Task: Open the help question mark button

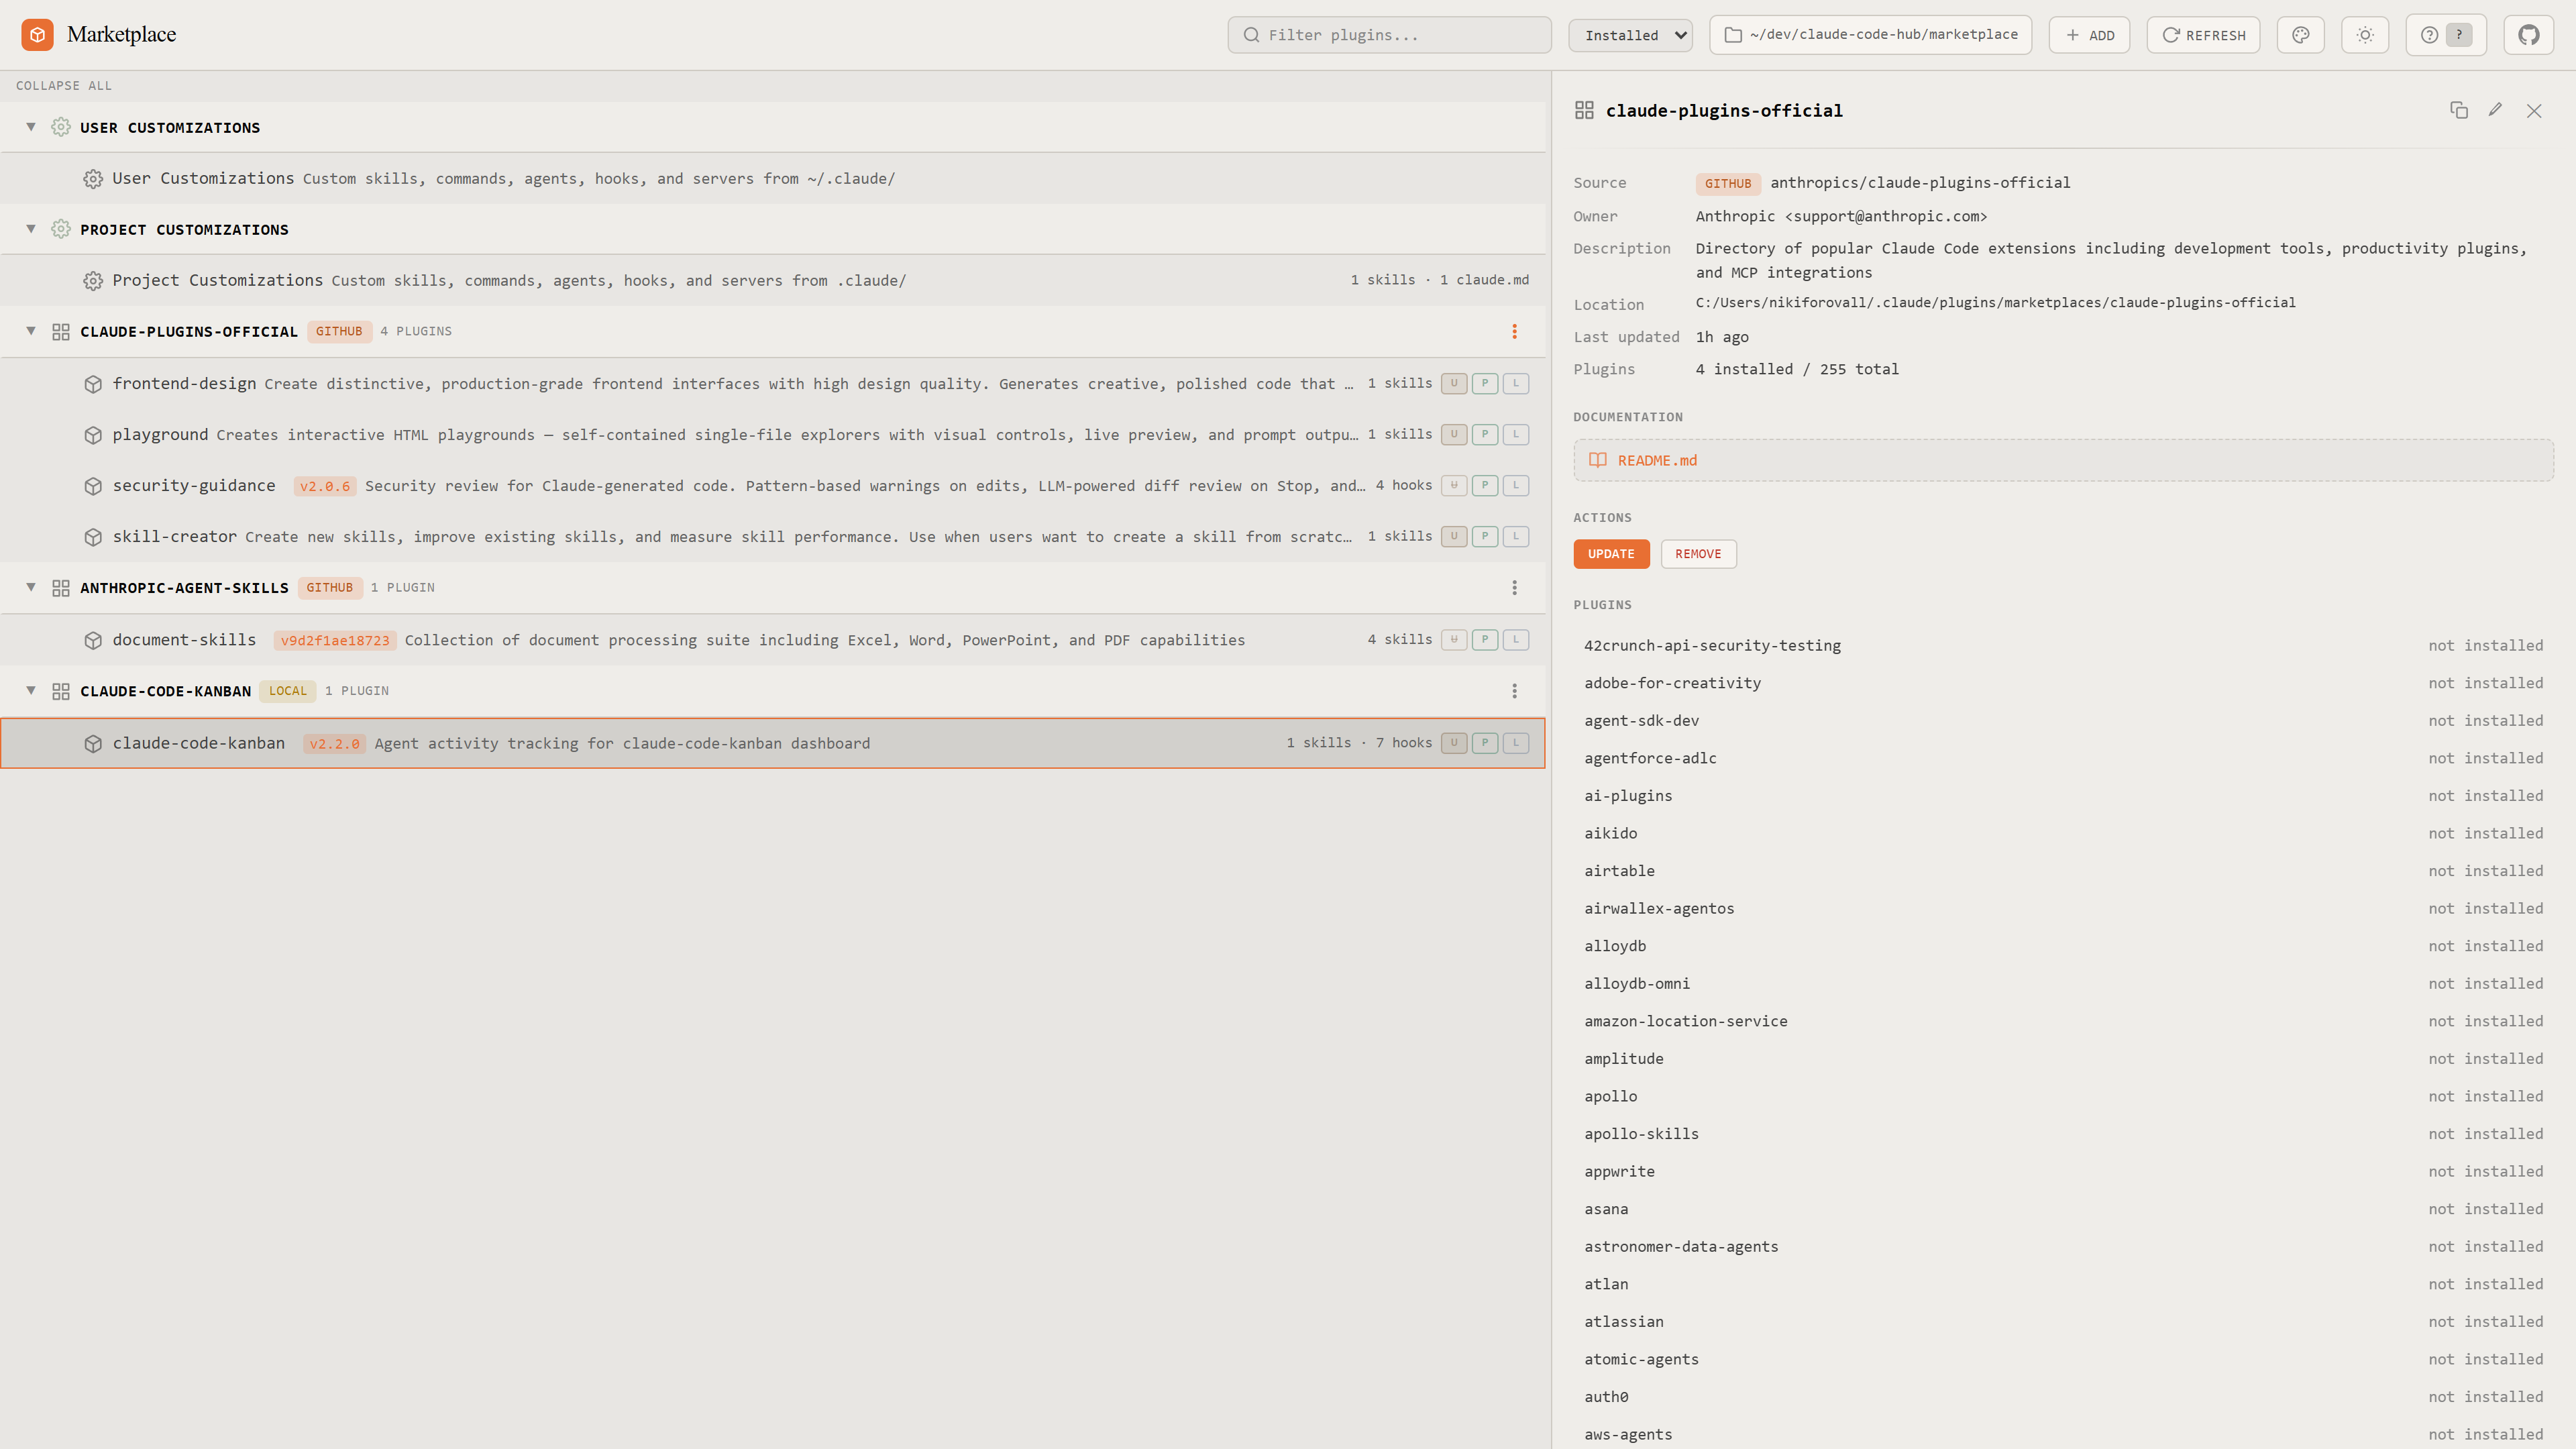Action: tap(2445, 35)
